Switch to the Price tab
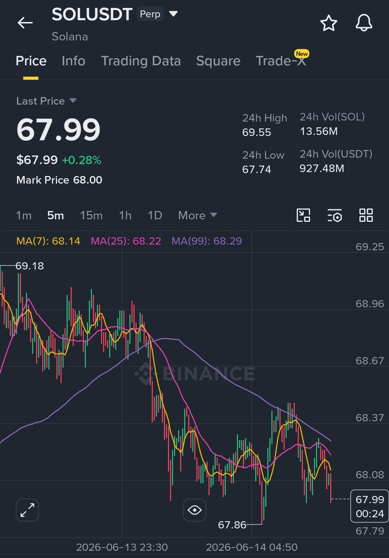Screen dimensions: 389x558 pos(31,61)
